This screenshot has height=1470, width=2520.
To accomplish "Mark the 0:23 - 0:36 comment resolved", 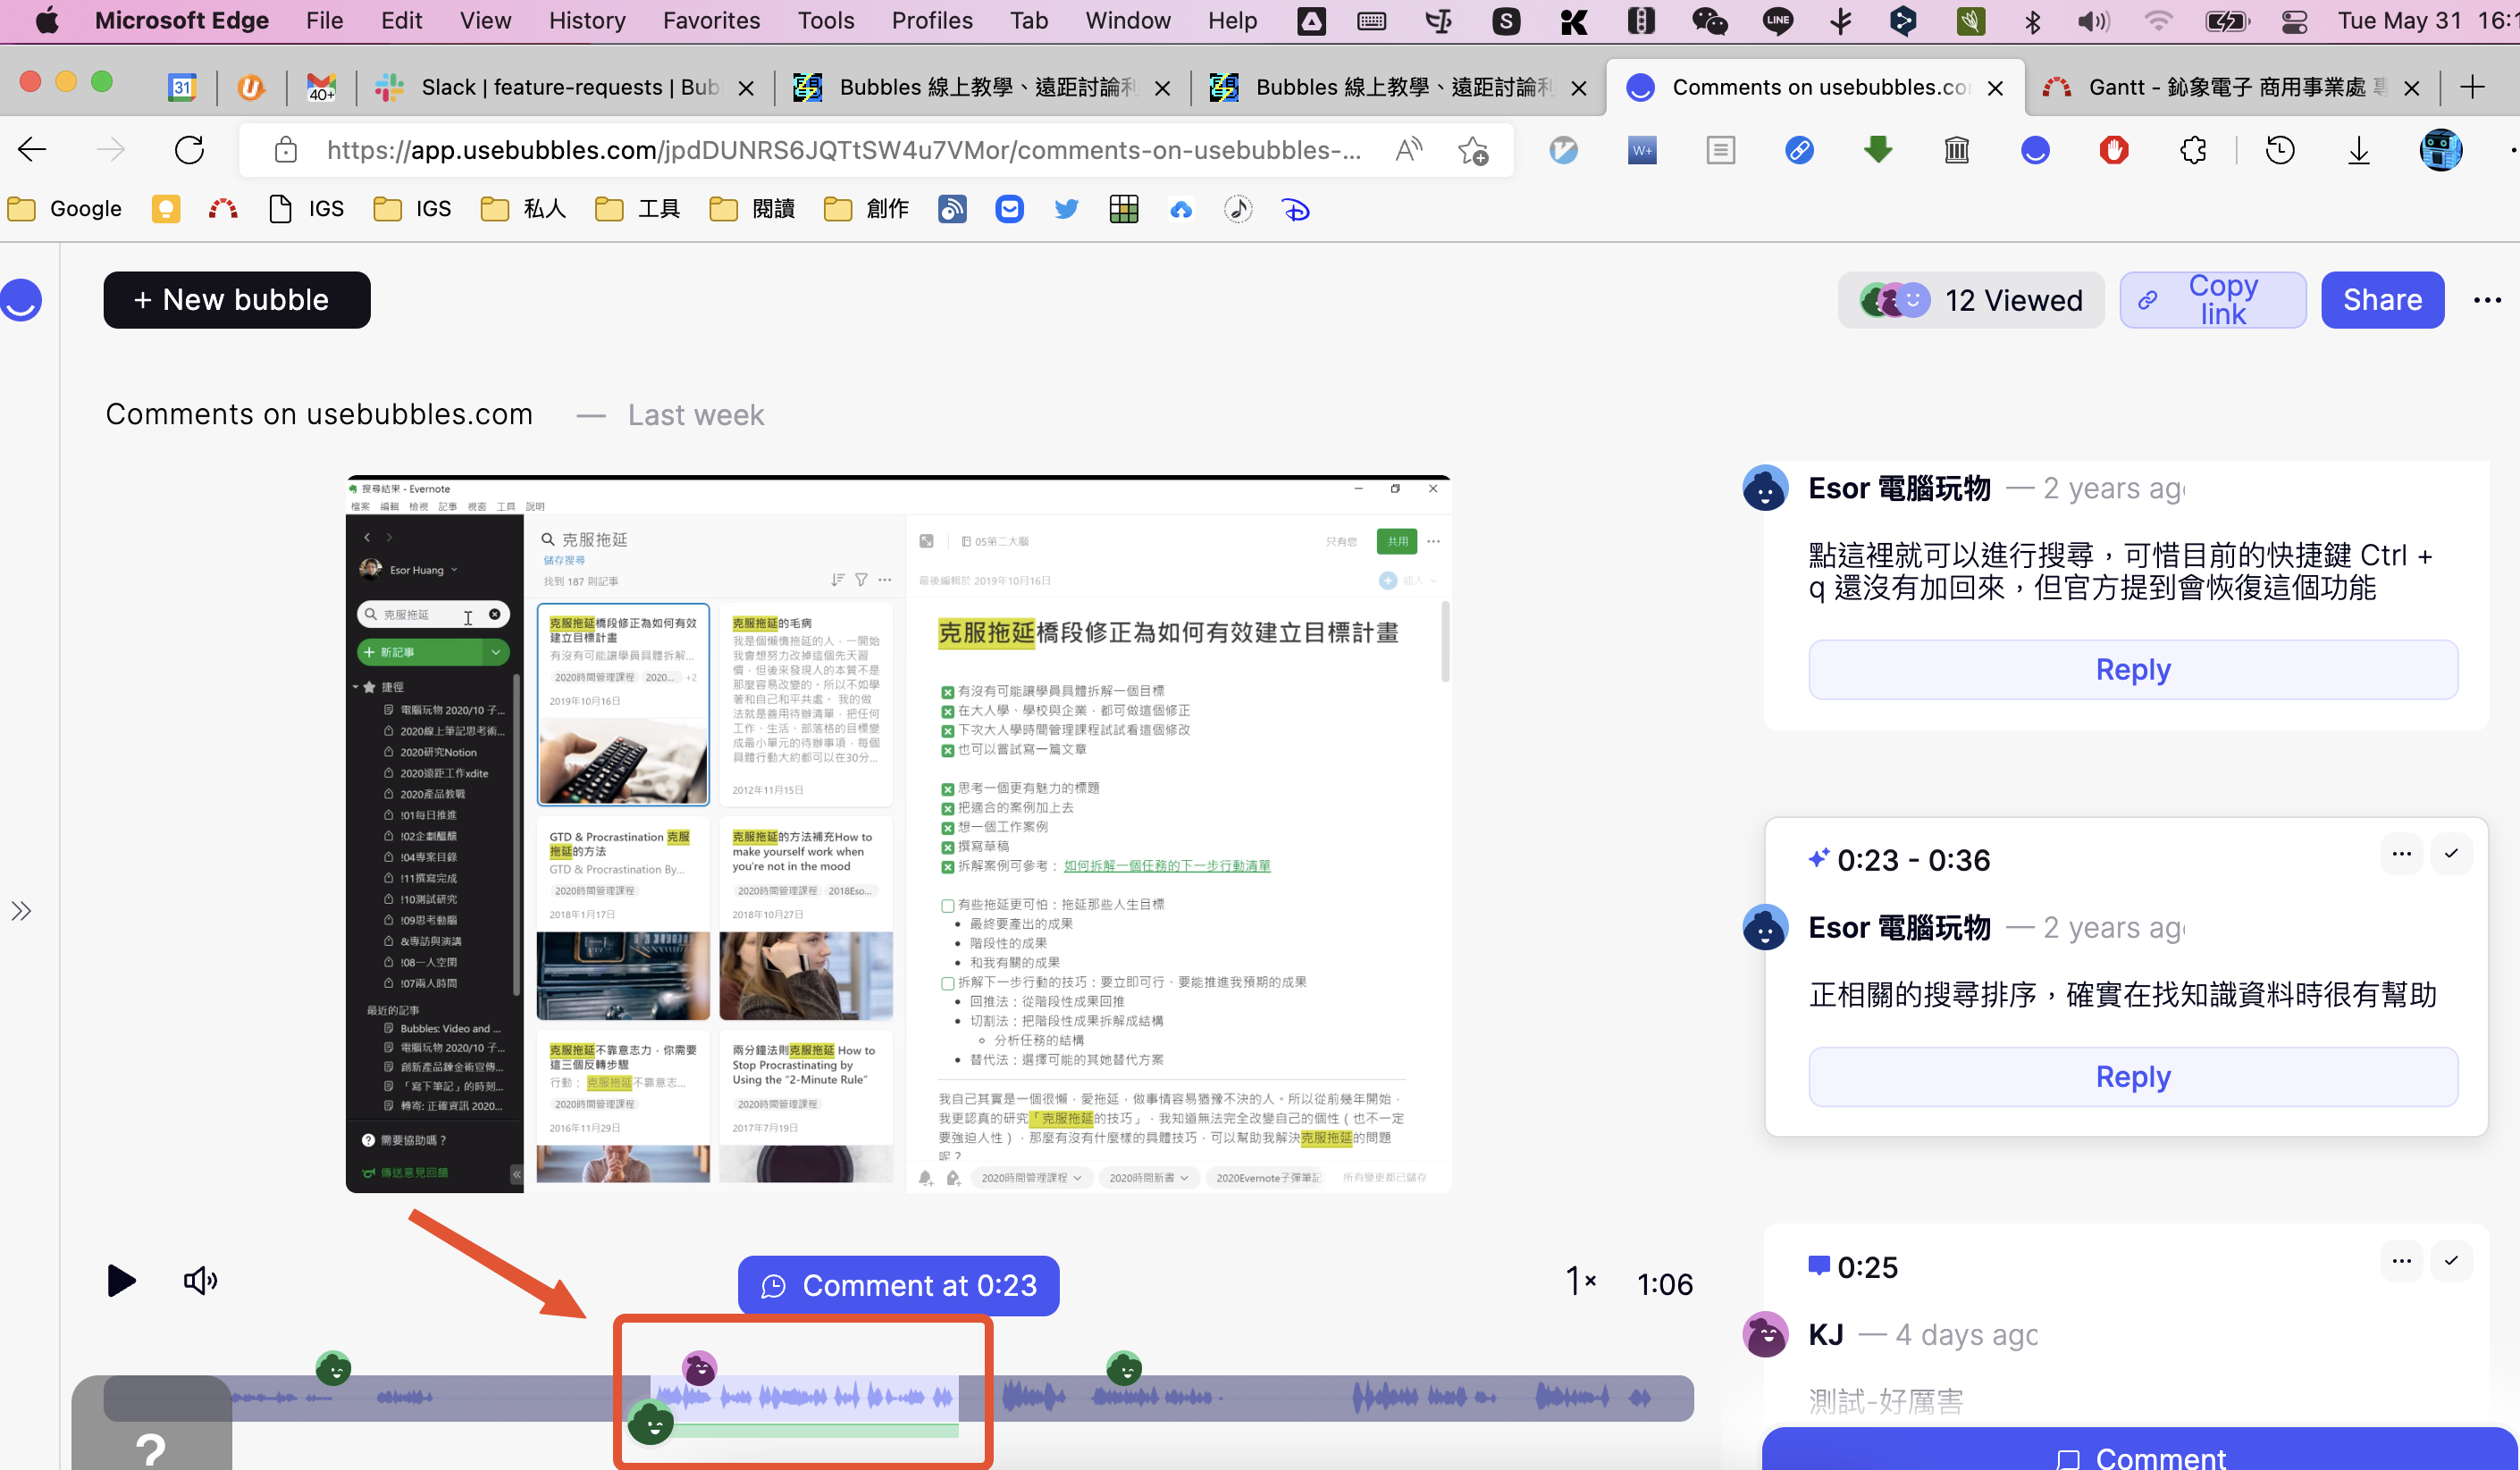I will coord(2451,854).
